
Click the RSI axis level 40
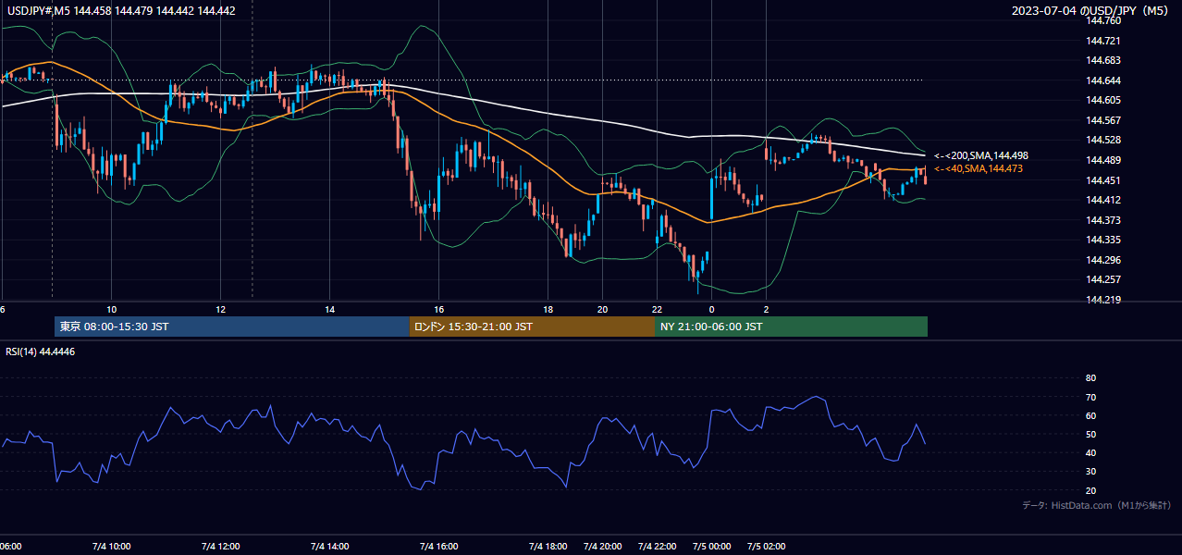[1090, 452]
